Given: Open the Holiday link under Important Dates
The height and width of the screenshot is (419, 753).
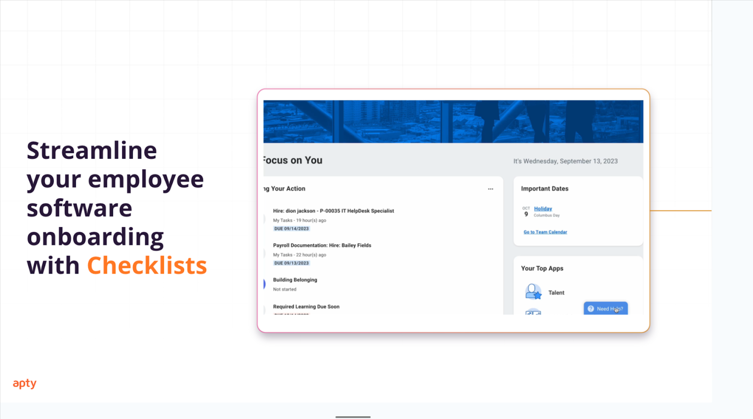Looking at the screenshot, I should pyautogui.click(x=543, y=209).
